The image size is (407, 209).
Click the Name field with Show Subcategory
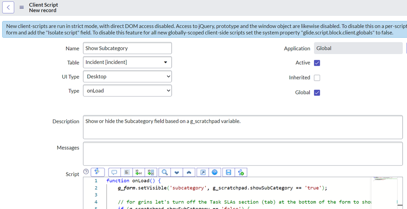(x=127, y=48)
